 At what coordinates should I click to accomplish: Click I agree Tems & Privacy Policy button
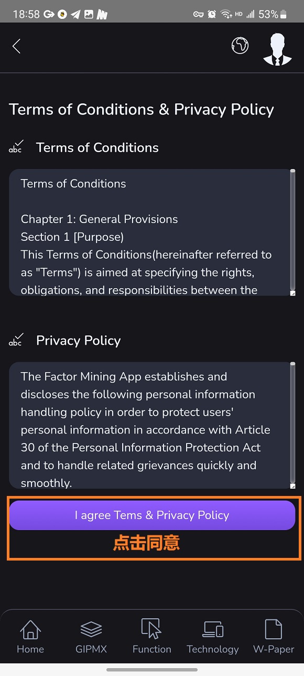152,515
